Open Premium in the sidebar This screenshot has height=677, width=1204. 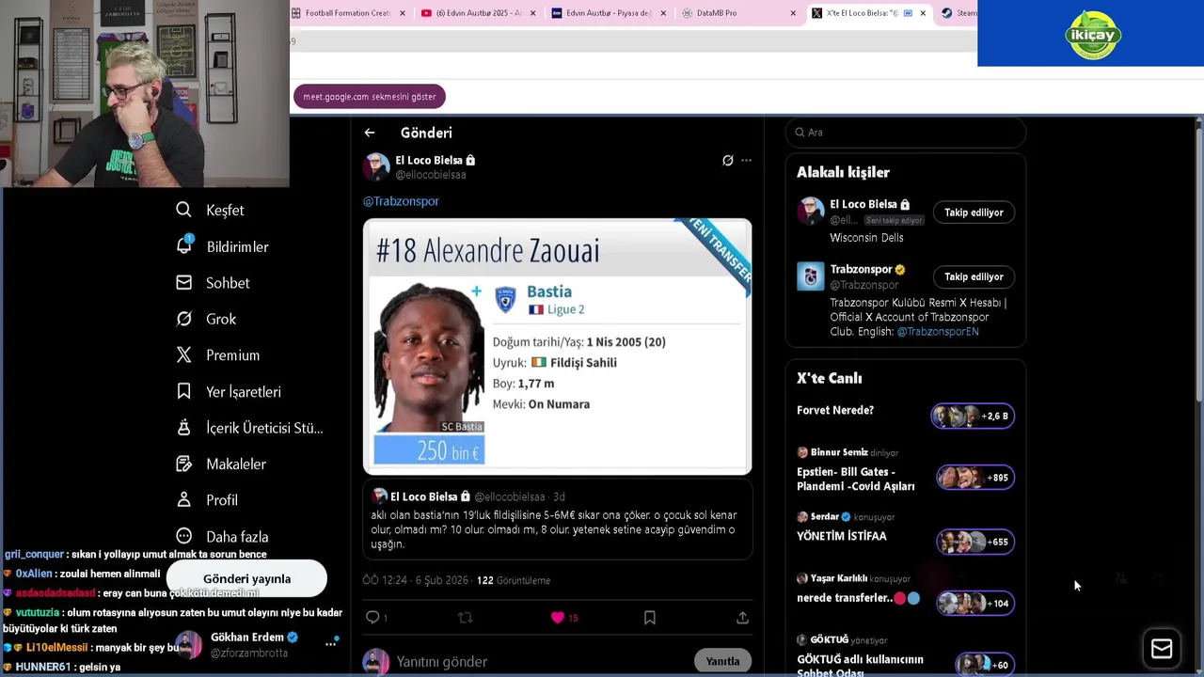[x=217, y=355]
